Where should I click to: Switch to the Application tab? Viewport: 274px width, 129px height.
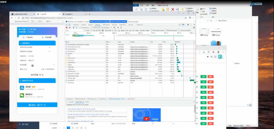click(x=123, y=25)
